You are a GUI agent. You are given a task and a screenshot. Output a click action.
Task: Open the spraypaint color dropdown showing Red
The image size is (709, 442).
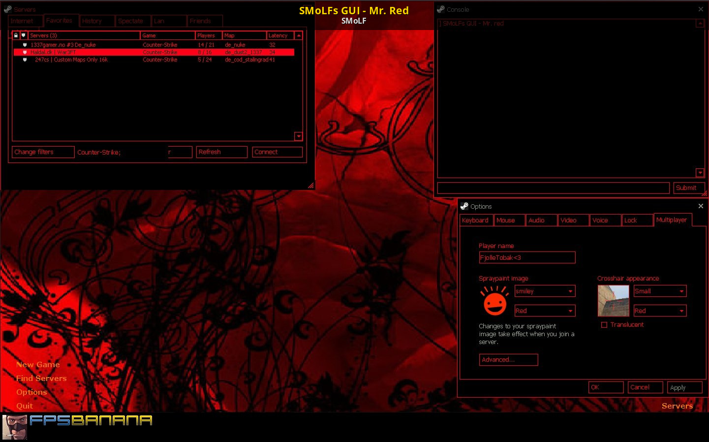click(x=545, y=311)
